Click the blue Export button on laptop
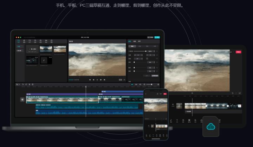Screen dimensions: 253x147 [158, 37]
